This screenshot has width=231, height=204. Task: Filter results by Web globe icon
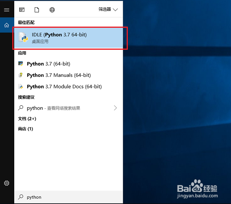52,10
